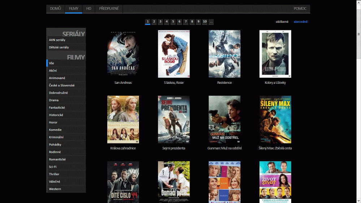Screen dimensions: 361x203
Task: Filter films by Kriminální
Action: pyautogui.click(x=66, y=137)
